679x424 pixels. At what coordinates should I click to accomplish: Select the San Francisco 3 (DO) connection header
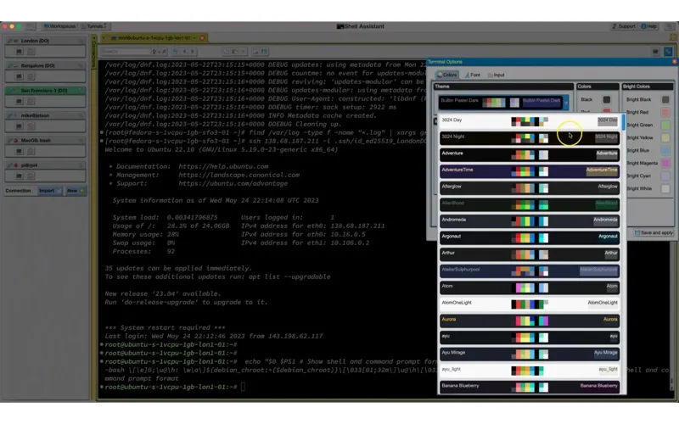point(45,91)
